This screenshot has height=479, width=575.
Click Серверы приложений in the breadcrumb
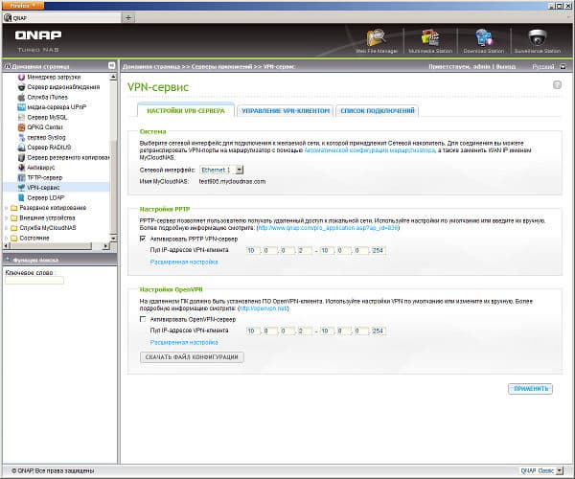222,67
